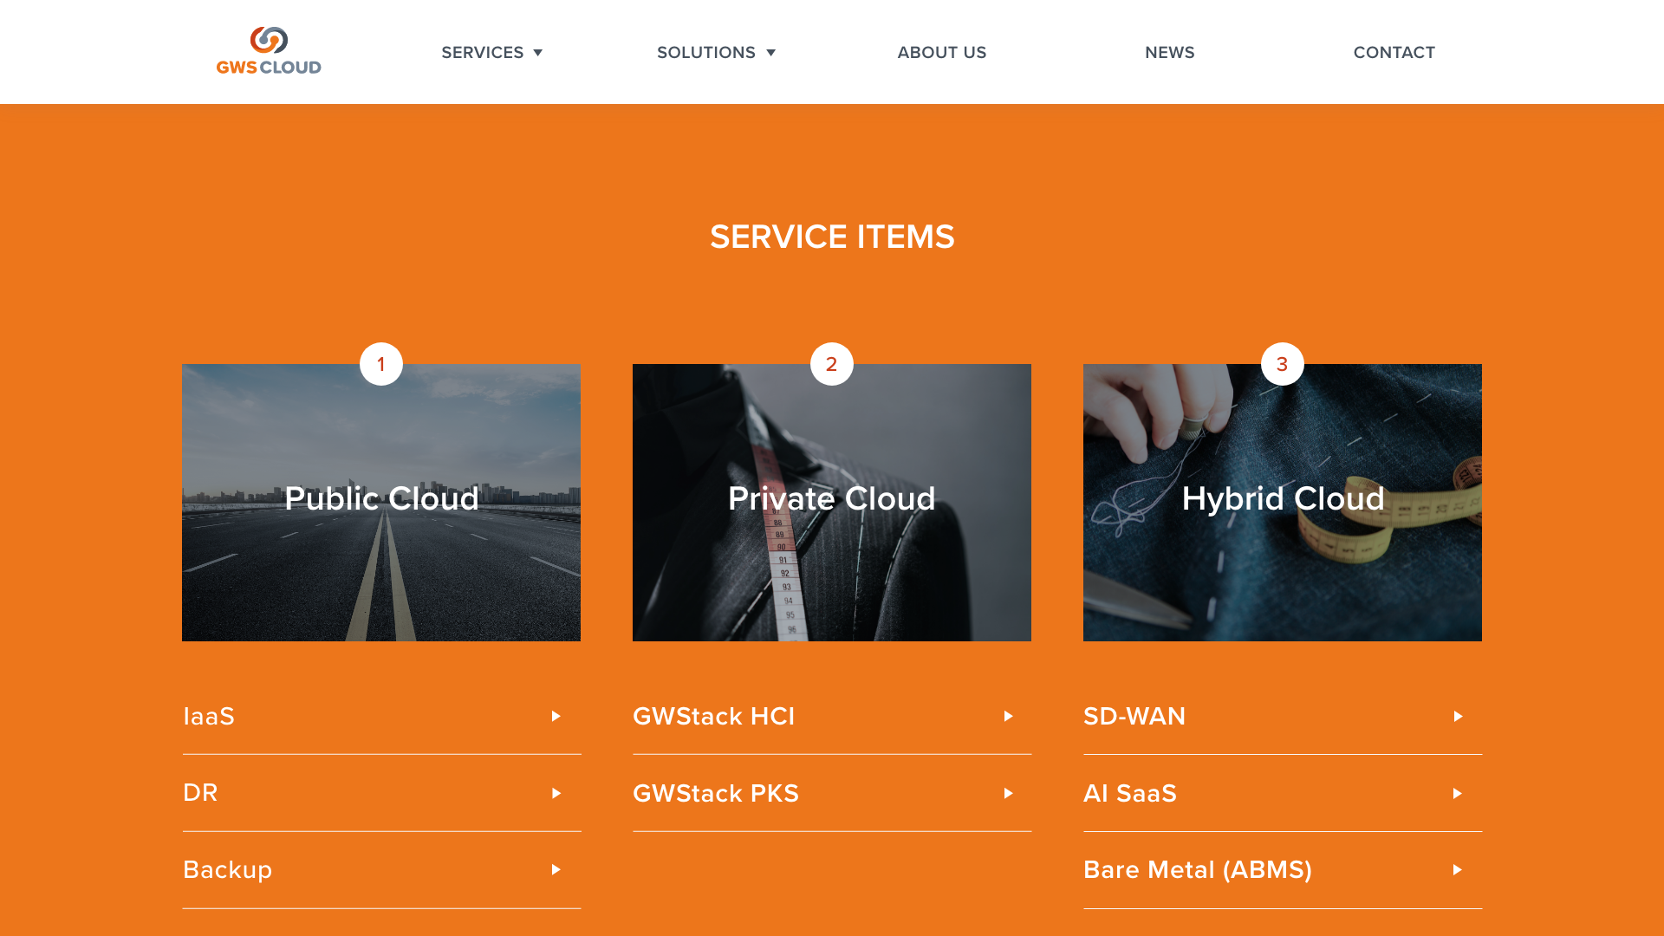Click the arrow icon beside GWStack HCI
1664x936 pixels.
pyautogui.click(x=1008, y=717)
